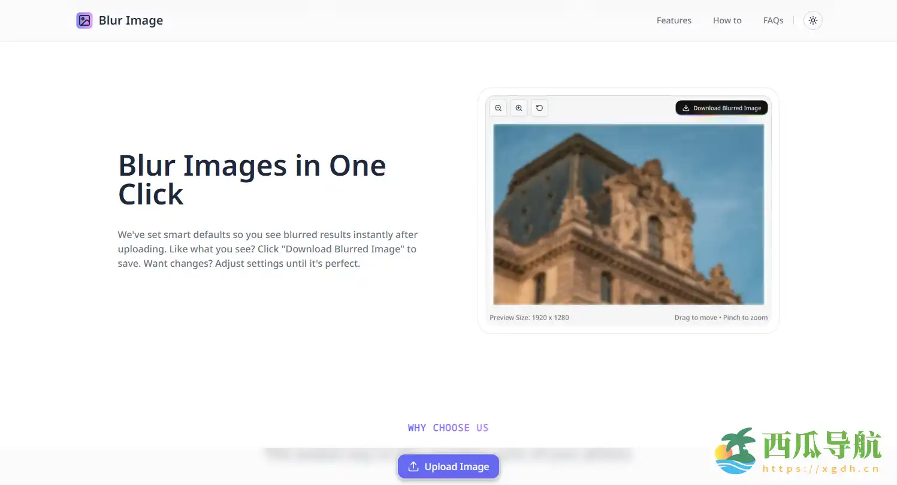Click the download arrow icon in the preview toolbar
This screenshot has height=485, width=897.
point(686,109)
